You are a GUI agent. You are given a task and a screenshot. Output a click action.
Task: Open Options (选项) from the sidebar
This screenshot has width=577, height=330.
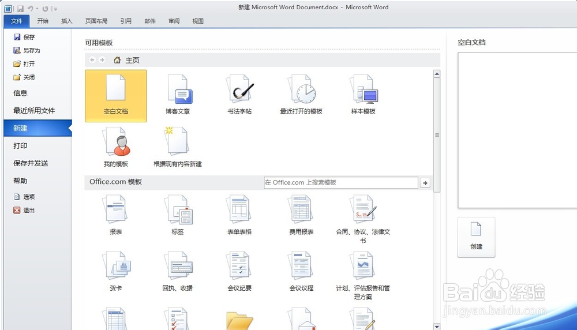(24, 197)
